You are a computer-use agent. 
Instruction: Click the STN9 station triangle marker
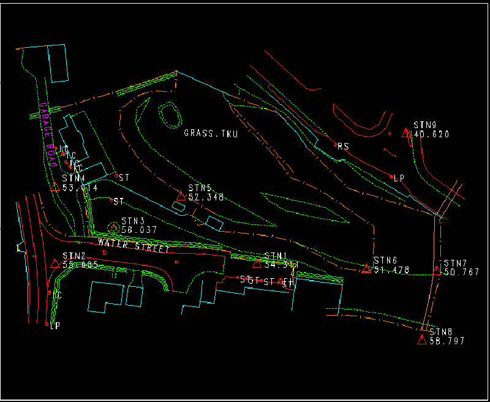tap(405, 132)
